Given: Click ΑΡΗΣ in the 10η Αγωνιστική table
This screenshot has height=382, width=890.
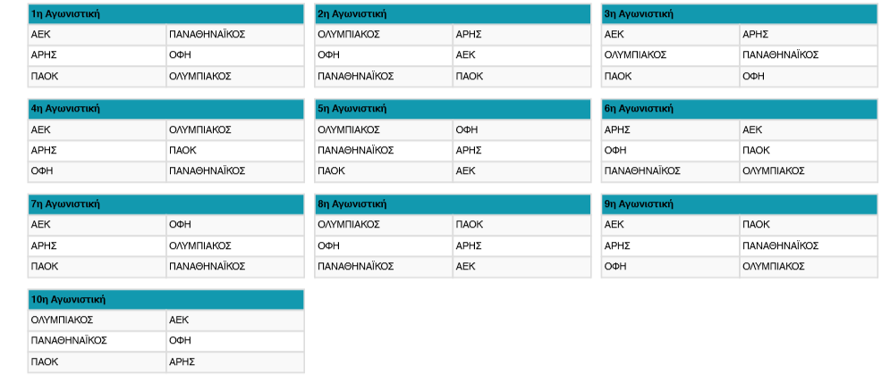Looking at the screenshot, I should click(182, 361).
